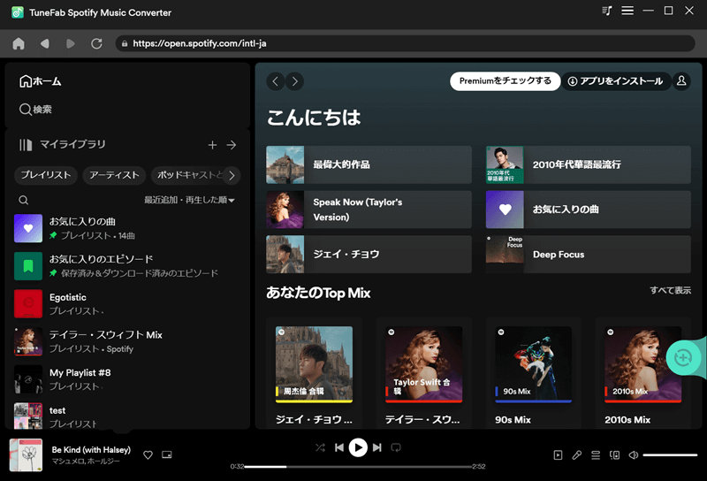Navigate forward with Spotify right chevron
Viewport: 707px width, 481px height.
pos(295,81)
